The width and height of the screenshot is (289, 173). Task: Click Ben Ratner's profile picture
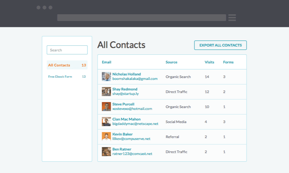(x=106, y=152)
